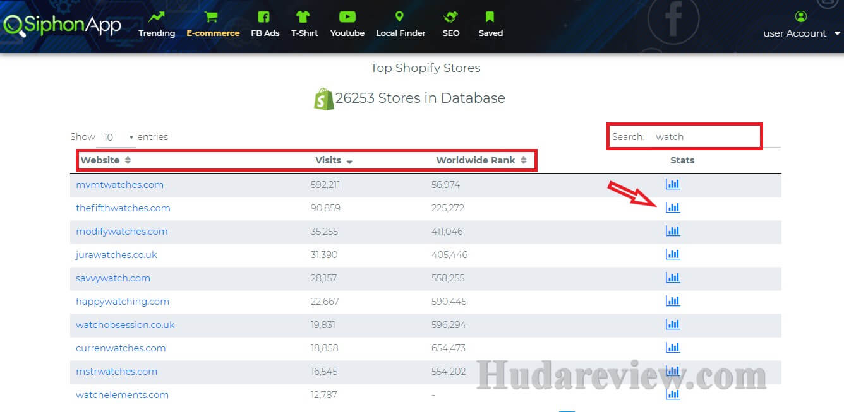This screenshot has width=844, height=412.
Task: Select the 56,974 worldwide rank value
Action: 446,185
